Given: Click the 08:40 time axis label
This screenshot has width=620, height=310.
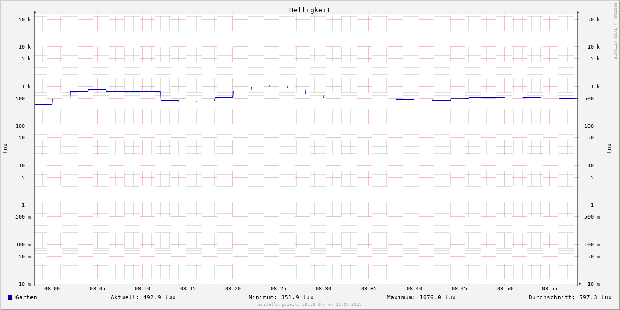Looking at the screenshot, I should point(414,289).
